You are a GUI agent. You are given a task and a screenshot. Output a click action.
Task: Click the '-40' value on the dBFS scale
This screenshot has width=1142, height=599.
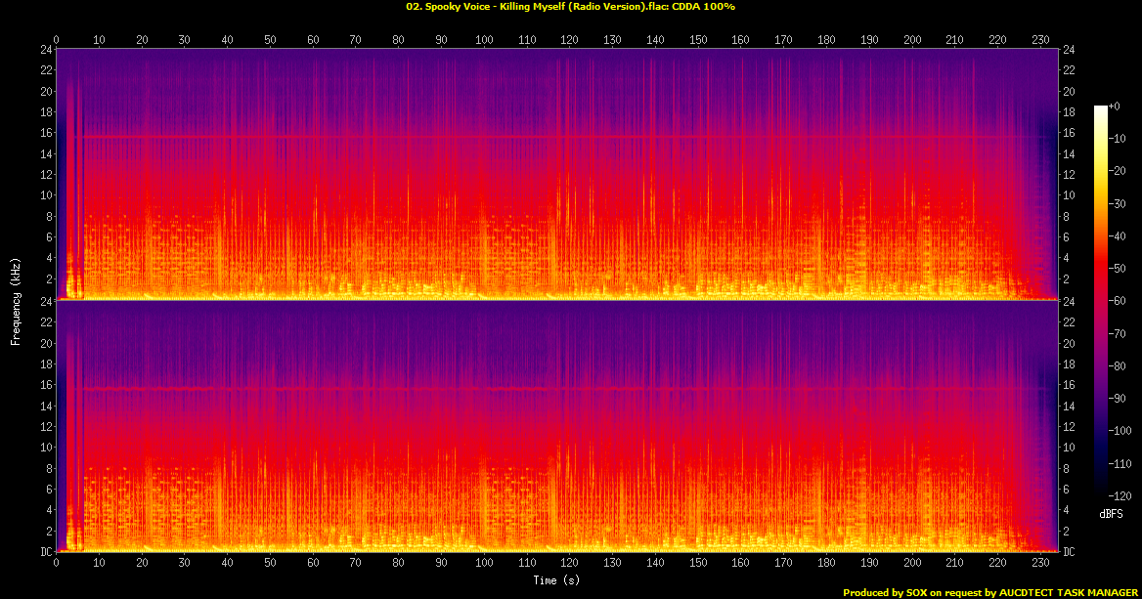coord(1118,235)
